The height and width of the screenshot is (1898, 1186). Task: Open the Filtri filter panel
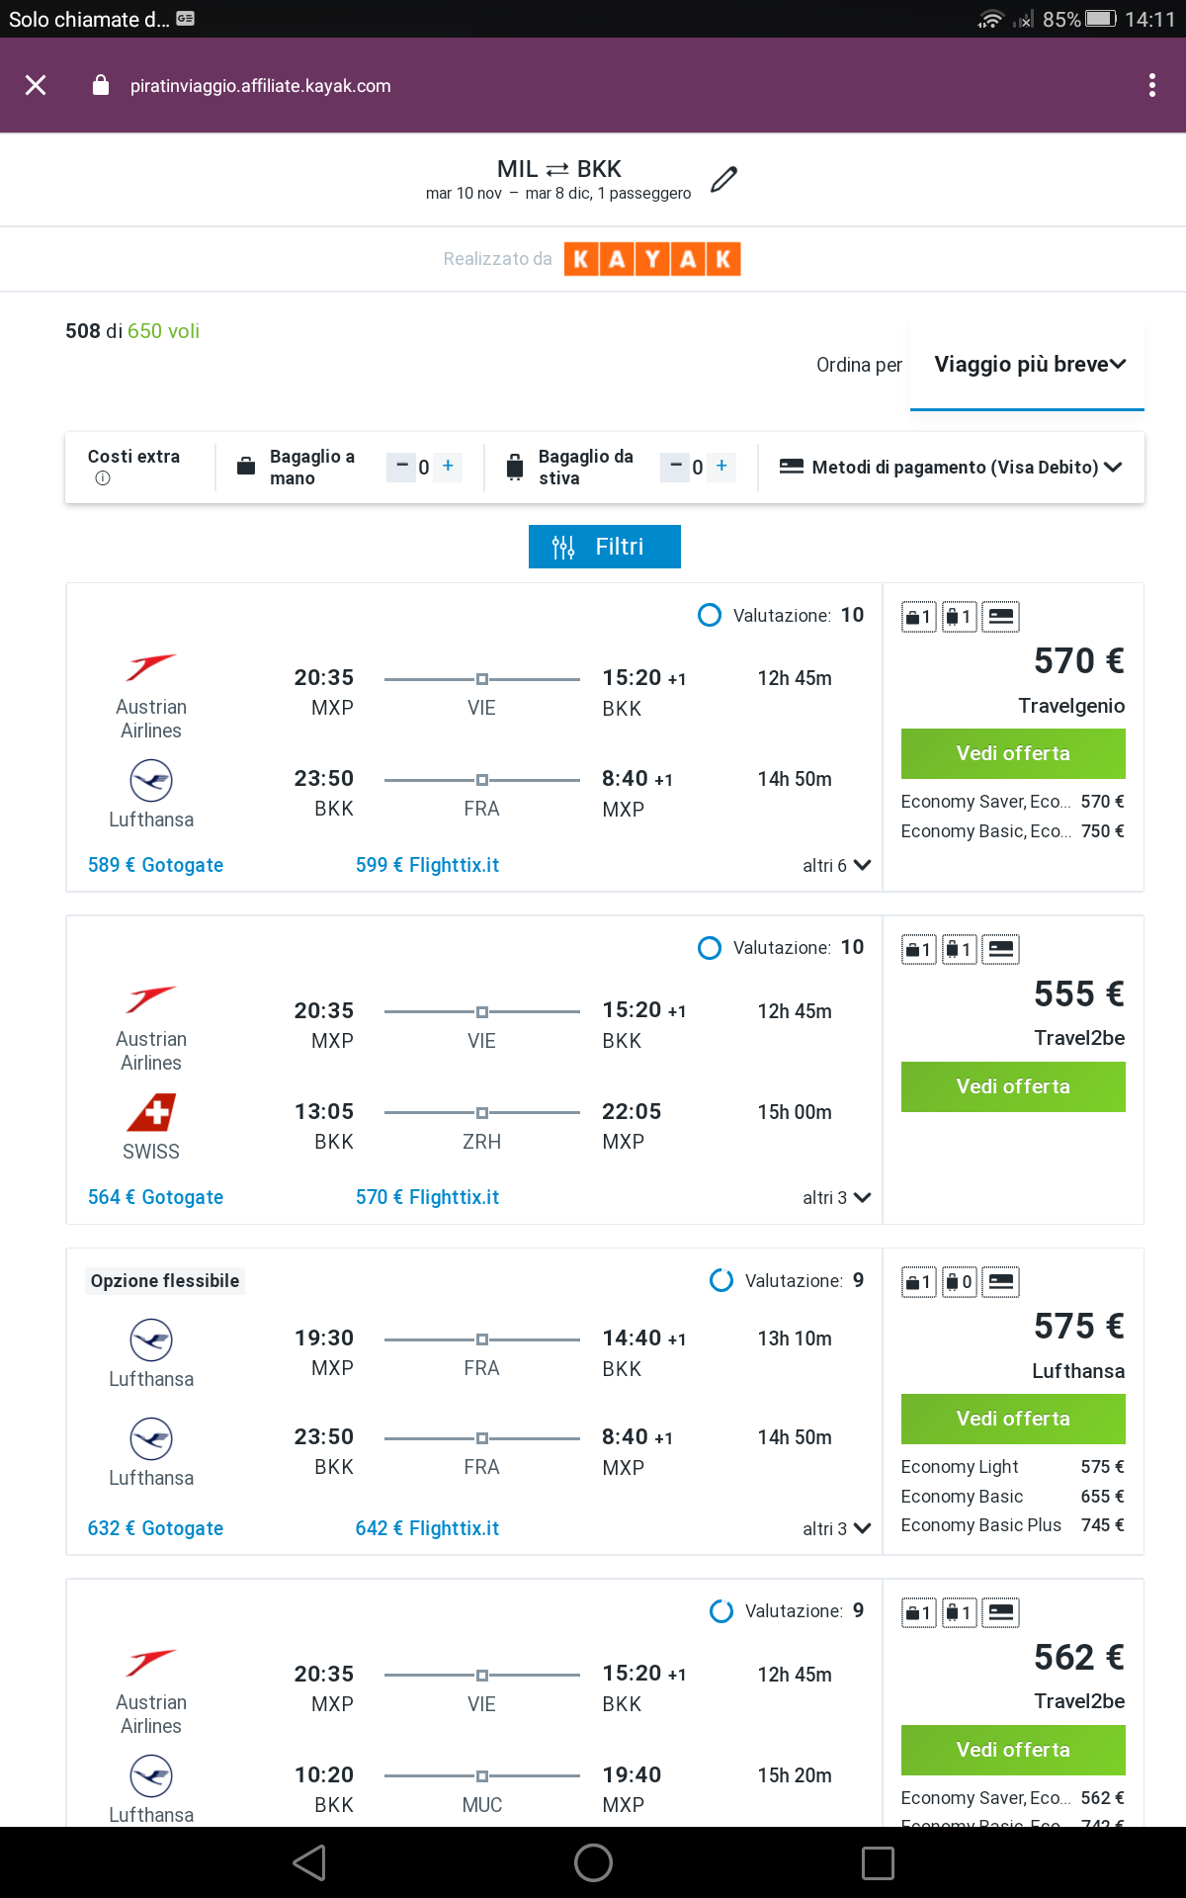click(x=604, y=547)
